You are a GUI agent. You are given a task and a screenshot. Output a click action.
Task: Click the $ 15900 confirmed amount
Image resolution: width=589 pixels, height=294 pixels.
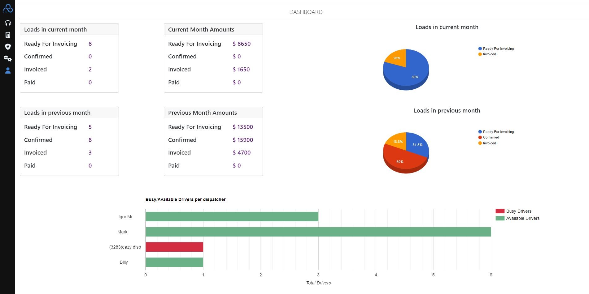[243, 140]
